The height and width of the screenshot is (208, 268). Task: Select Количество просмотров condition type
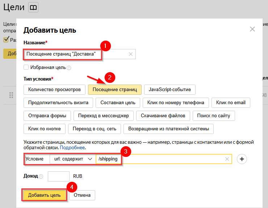[54, 90]
